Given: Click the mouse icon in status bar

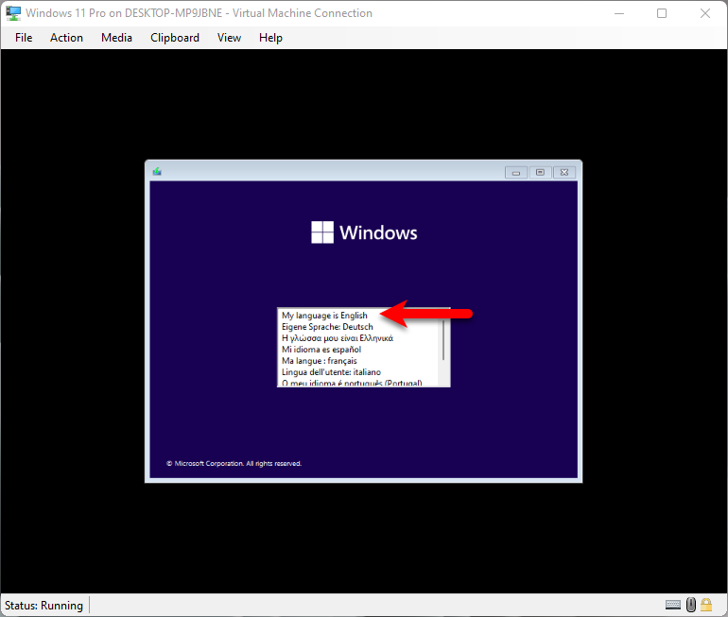Looking at the screenshot, I should click(691, 605).
